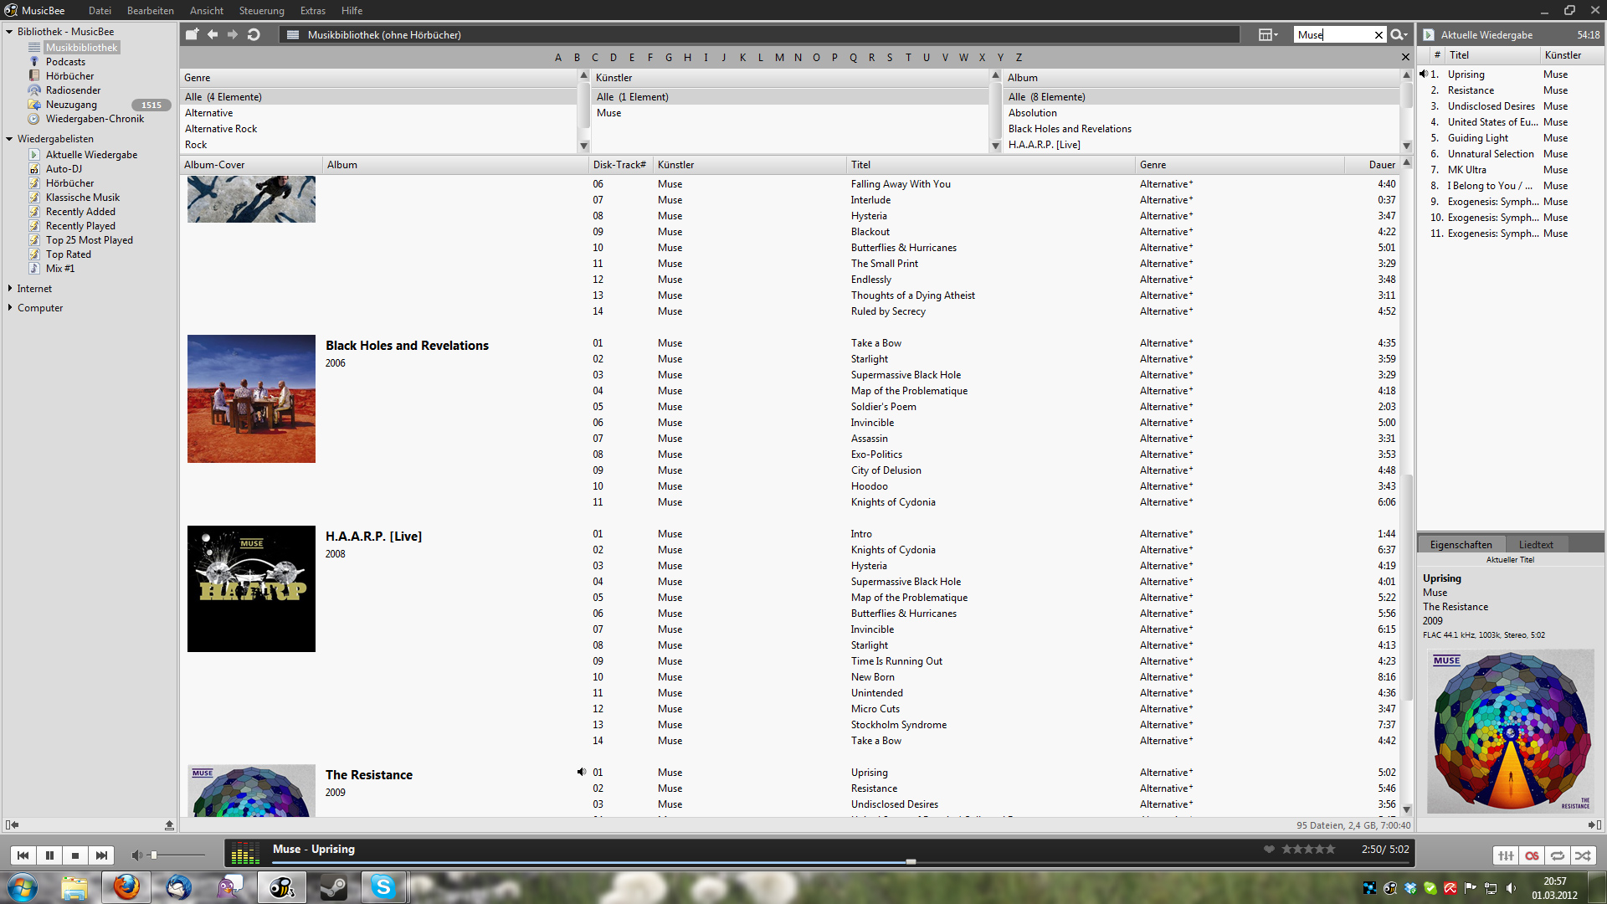This screenshot has height=904, width=1607.
Task: Seek in the Uprising progress bar
Action: (839, 861)
